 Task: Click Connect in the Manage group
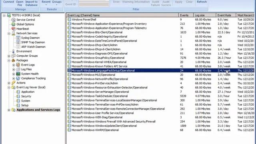coord(8,2)
